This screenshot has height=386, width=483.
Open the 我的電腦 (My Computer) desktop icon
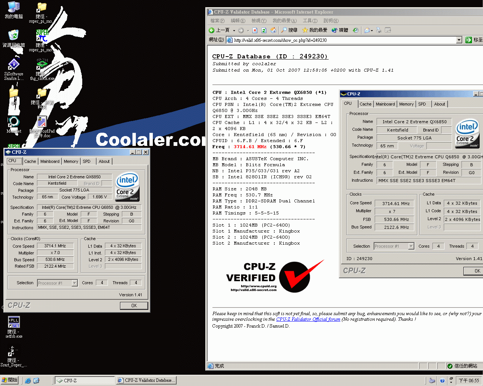click(14, 10)
